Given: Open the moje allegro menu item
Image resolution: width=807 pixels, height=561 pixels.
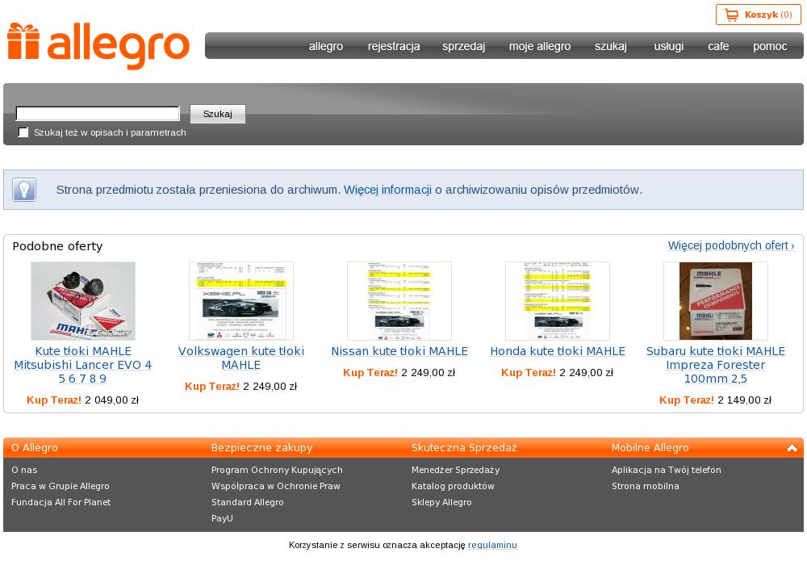Looking at the screenshot, I should (540, 46).
